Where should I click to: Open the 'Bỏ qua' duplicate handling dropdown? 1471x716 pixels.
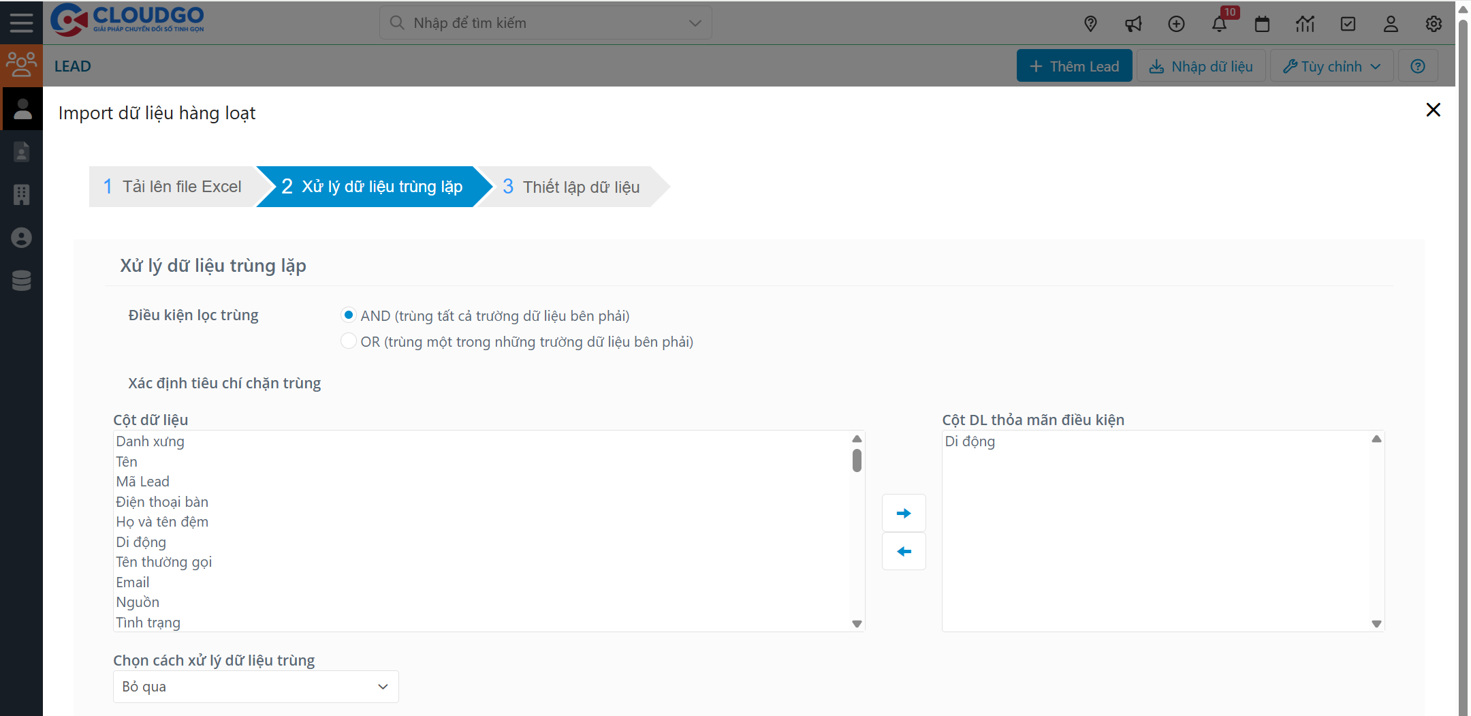(255, 686)
